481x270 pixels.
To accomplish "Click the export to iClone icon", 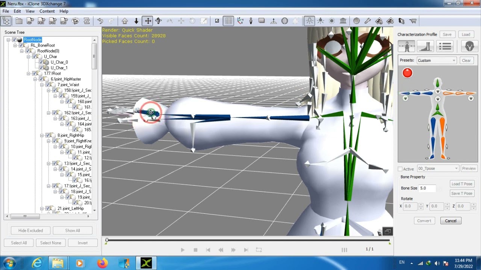I will (x=30, y=21).
